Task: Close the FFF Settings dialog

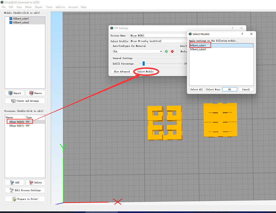Action: (242, 28)
